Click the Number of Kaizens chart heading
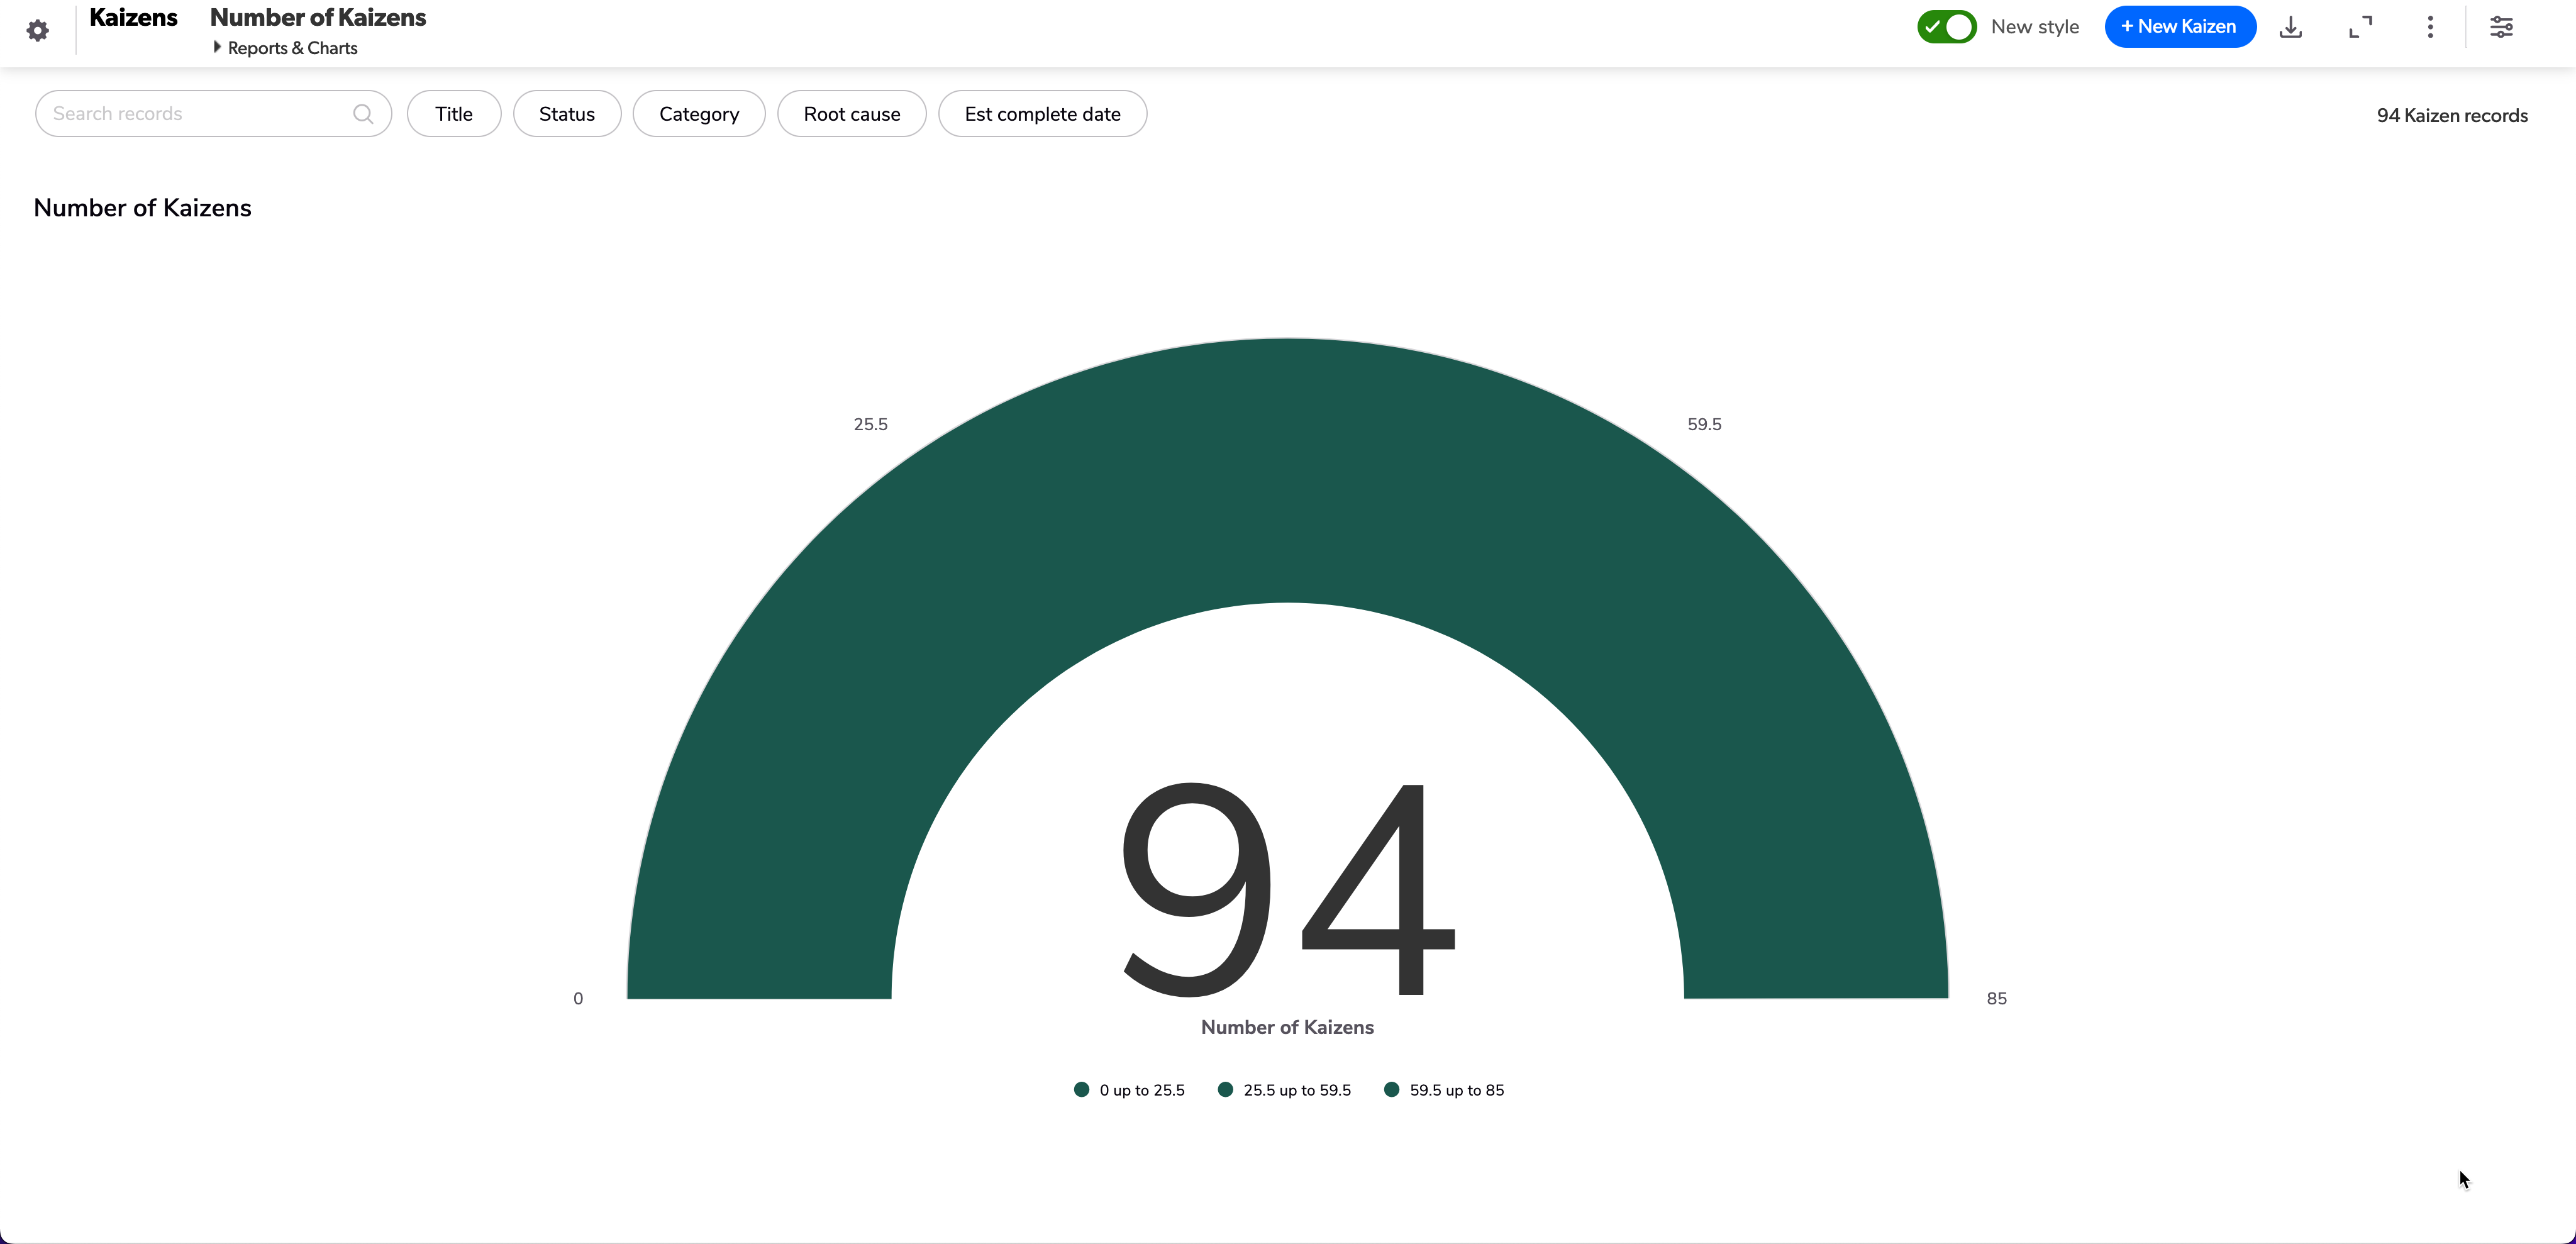The height and width of the screenshot is (1244, 2576). (x=142, y=208)
